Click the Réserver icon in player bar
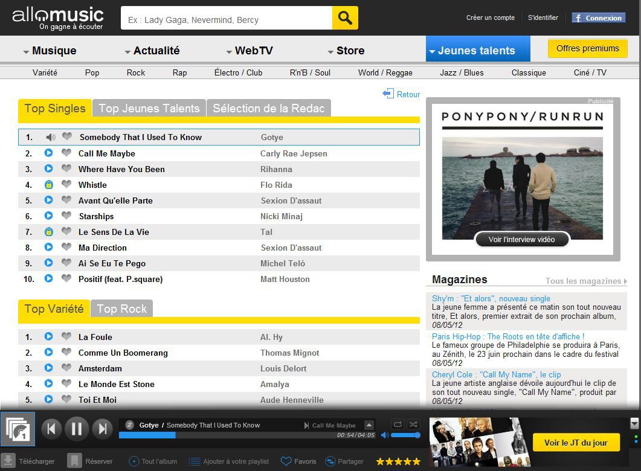Screen dimensions: 641x471 74,460
